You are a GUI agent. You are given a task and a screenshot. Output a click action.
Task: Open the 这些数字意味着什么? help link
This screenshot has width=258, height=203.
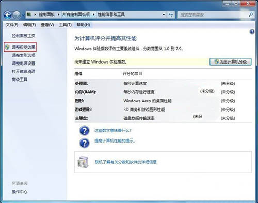coord(113,131)
